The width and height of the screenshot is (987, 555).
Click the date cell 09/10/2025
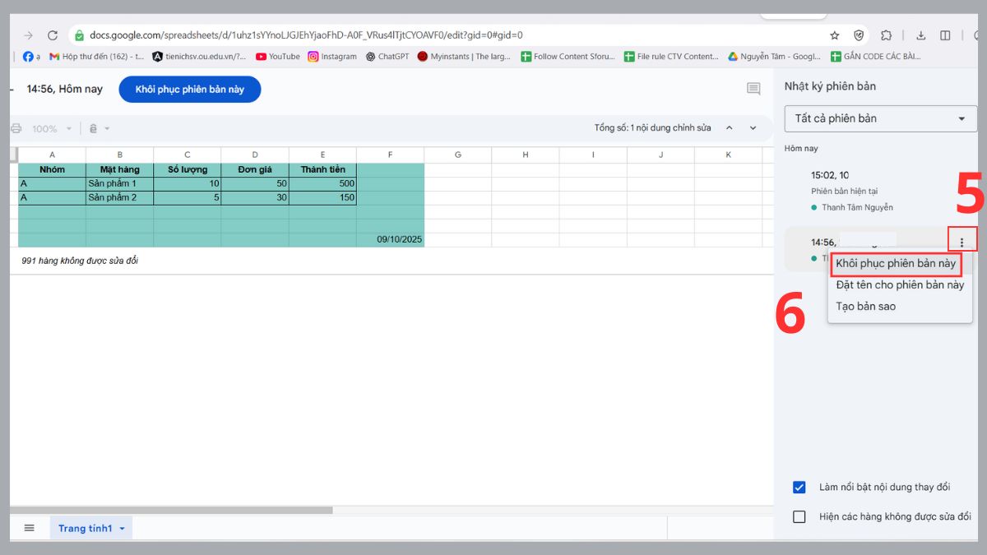[x=390, y=239]
